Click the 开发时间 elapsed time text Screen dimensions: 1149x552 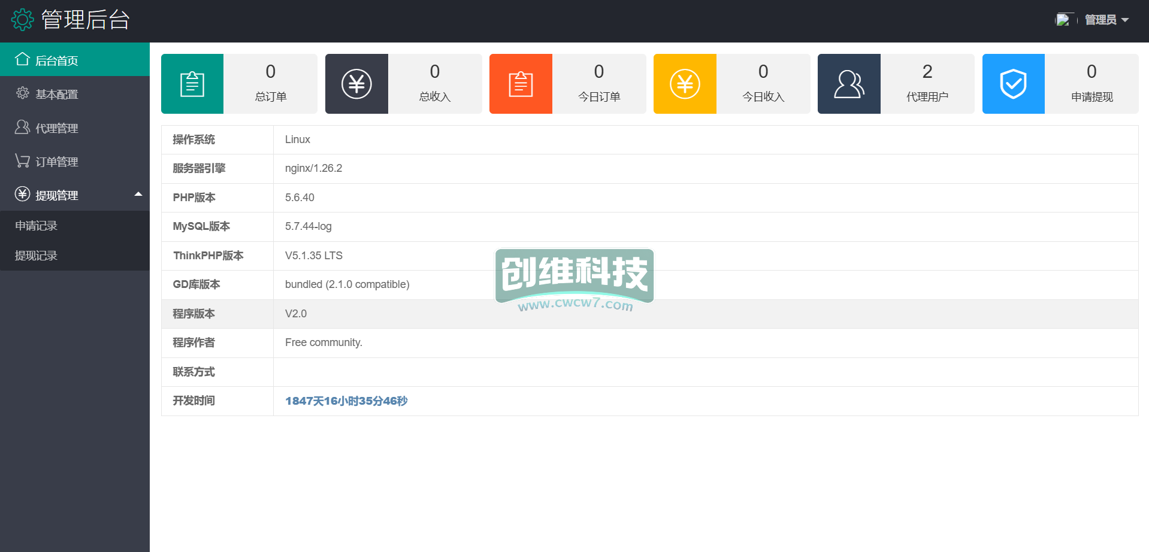[x=346, y=401]
